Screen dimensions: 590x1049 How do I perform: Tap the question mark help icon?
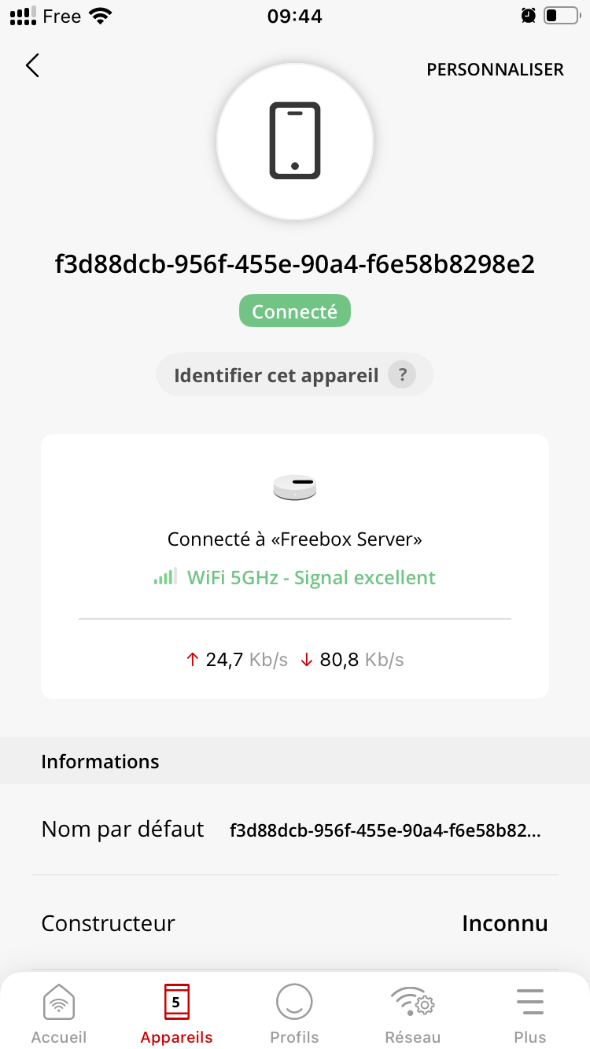tap(401, 375)
